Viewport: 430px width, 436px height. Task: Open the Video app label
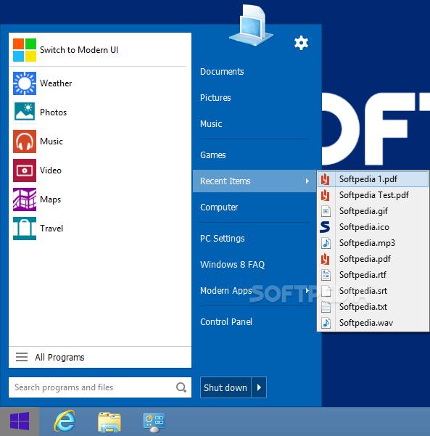pos(51,170)
